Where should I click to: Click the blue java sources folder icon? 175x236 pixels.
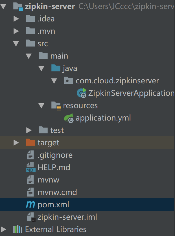[56, 68]
